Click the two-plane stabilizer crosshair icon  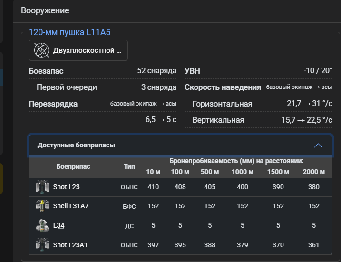(42, 50)
